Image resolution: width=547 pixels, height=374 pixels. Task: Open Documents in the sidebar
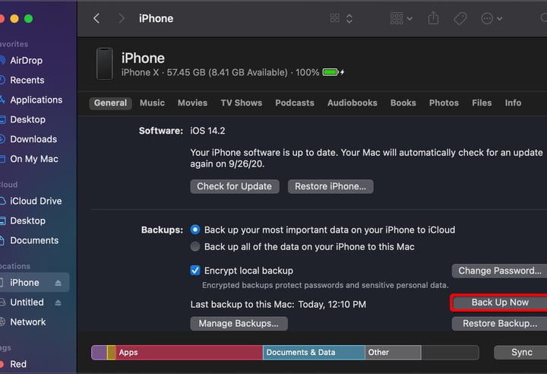click(34, 241)
